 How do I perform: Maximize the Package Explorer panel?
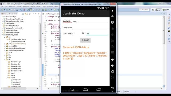pyautogui.click(x=38, y=14)
